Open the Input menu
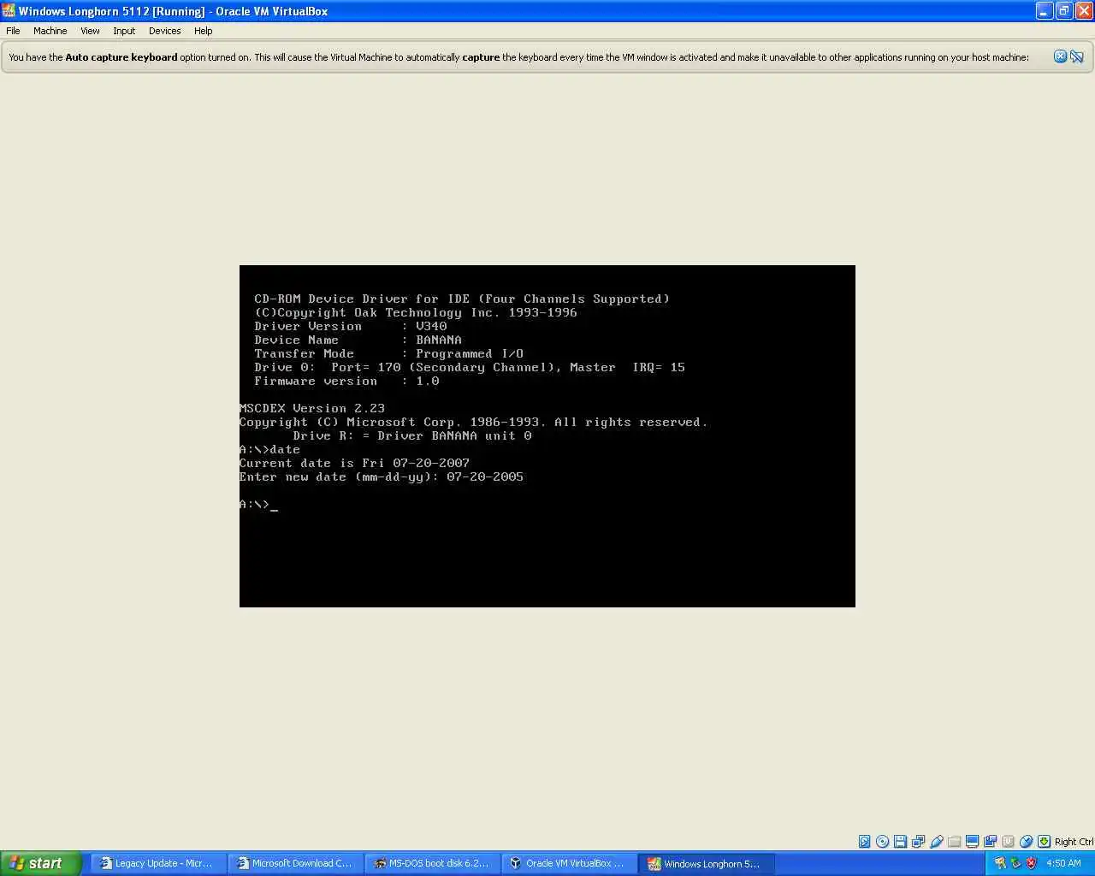 pos(124,31)
